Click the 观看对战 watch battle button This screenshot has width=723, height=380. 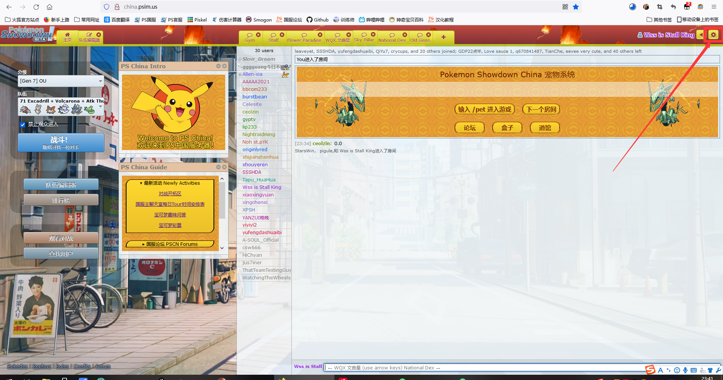tap(61, 238)
